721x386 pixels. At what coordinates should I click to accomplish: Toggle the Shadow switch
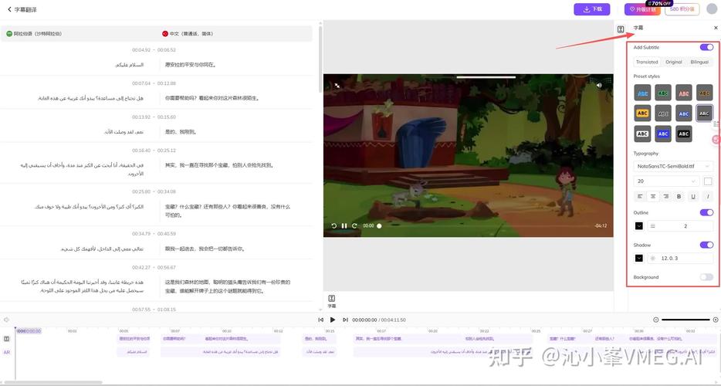pos(707,245)
